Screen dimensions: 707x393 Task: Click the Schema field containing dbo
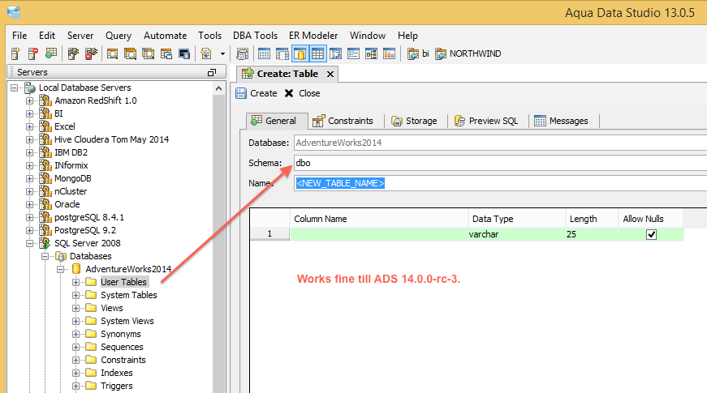point(501,163)
